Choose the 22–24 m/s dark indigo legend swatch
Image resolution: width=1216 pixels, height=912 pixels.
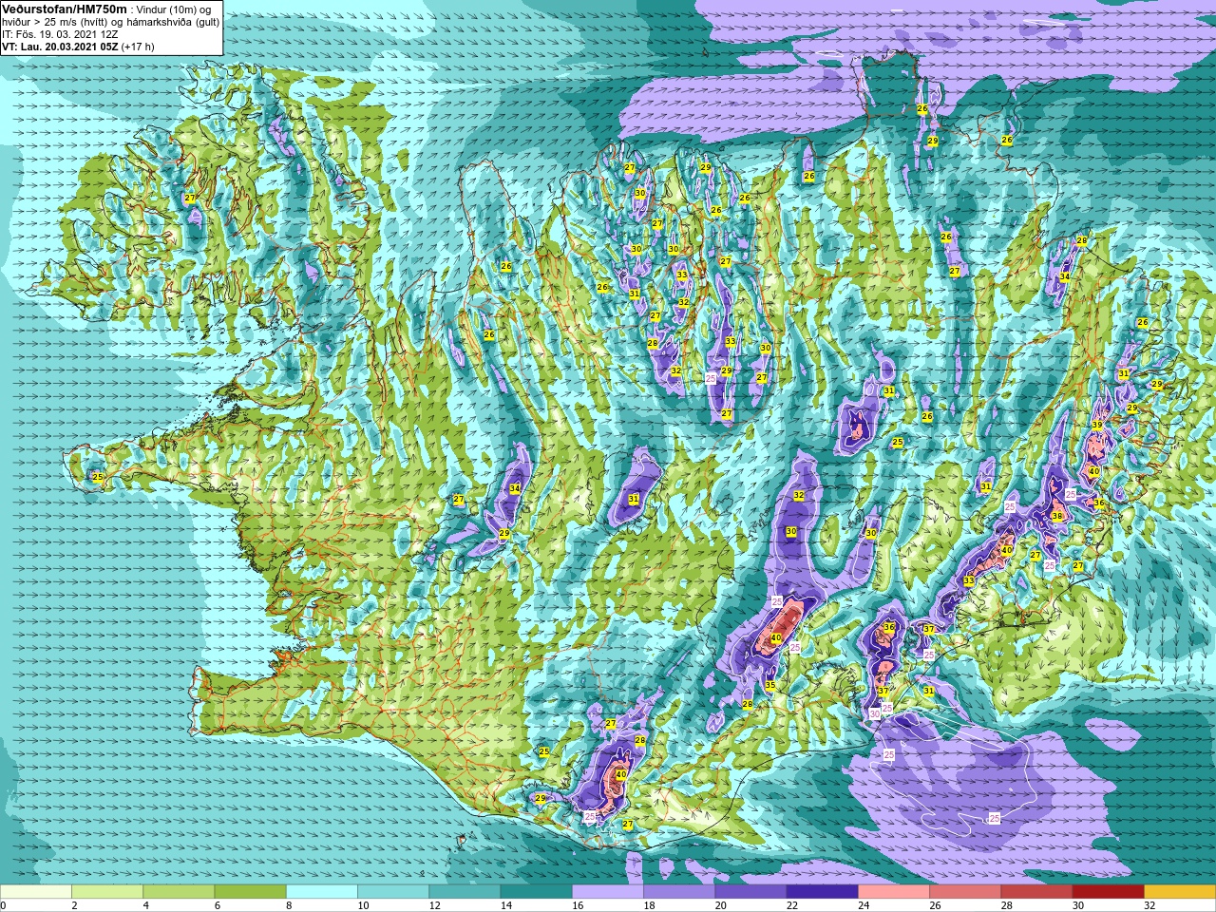(x=822, y=892)
